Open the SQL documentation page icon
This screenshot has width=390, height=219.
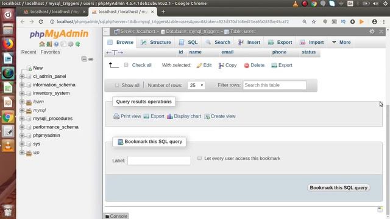coord(63,44)
